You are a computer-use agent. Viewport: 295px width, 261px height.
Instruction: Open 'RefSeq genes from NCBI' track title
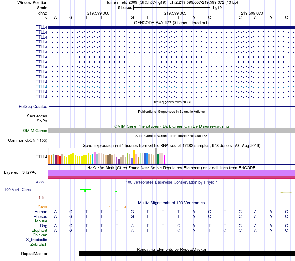171,102
